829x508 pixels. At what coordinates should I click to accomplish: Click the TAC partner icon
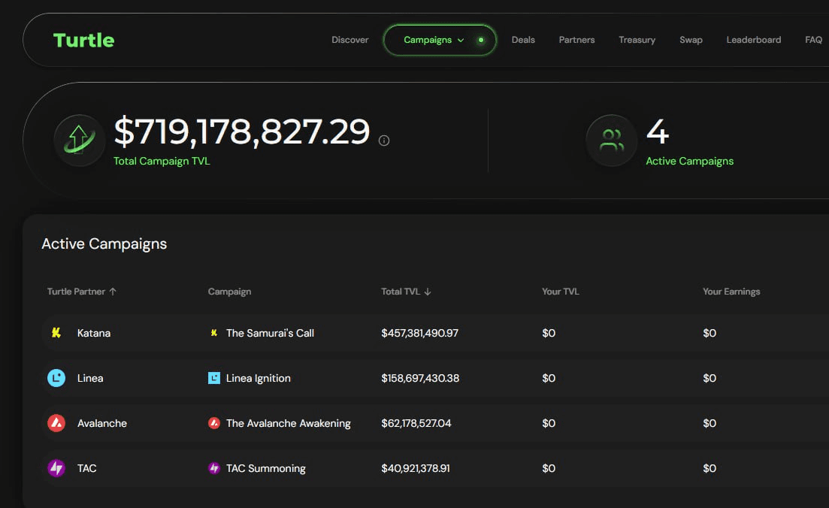56,468
